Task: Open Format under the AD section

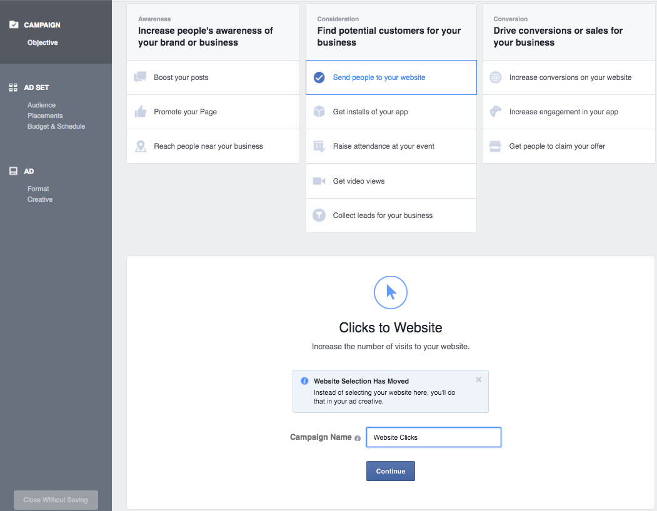Action: tap(38, 189)
